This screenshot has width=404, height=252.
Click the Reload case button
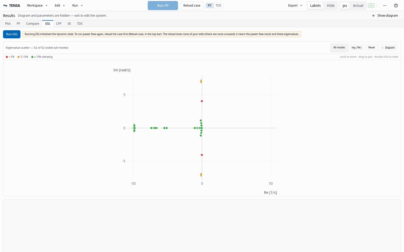click(x=192, y=6)
